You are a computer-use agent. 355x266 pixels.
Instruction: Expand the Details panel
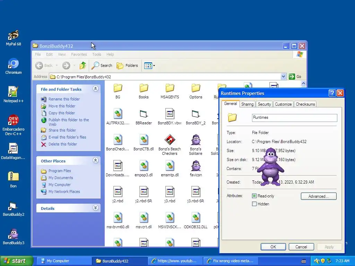pos(96,208)
